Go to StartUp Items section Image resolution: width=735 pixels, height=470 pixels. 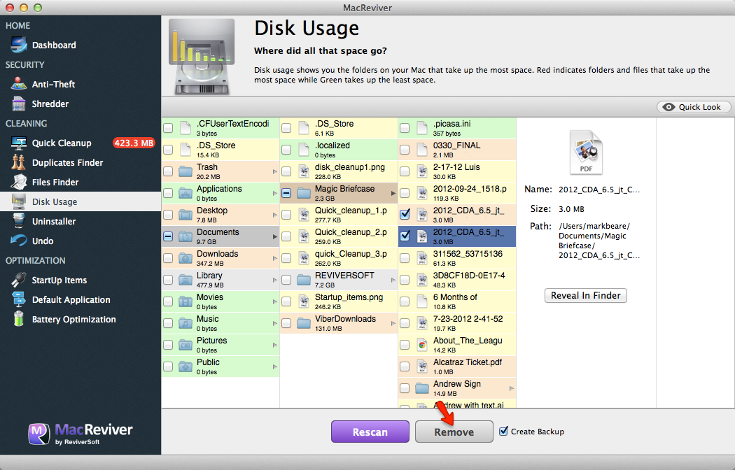[59, 280]
